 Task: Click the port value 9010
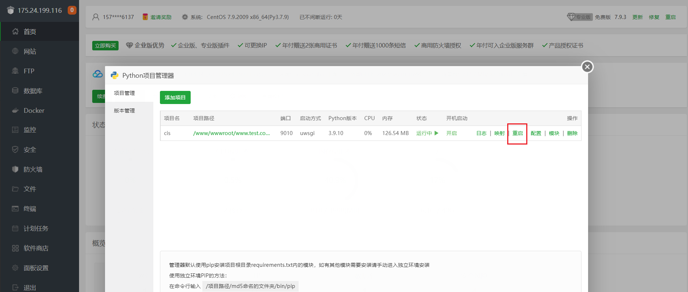pyautogui.click(x=287, y=133)
